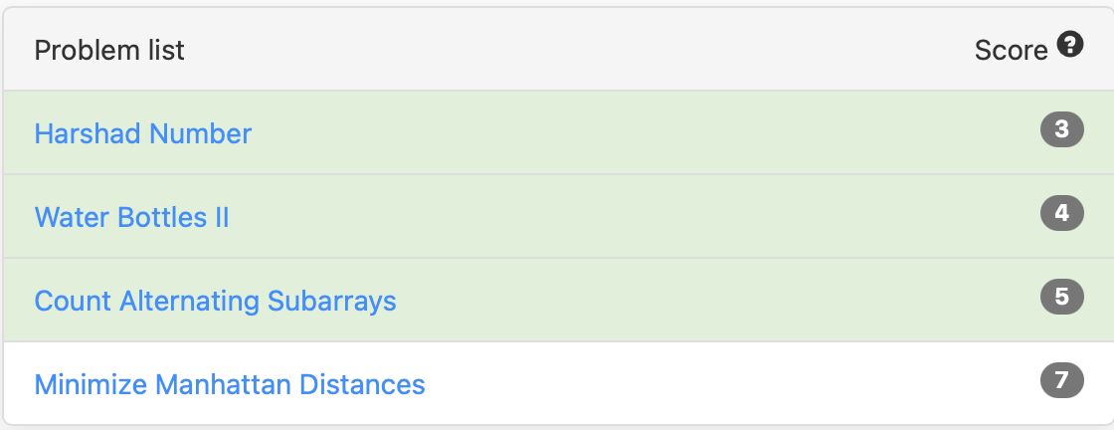Select the green Harshad Number row background

point(557,132)
